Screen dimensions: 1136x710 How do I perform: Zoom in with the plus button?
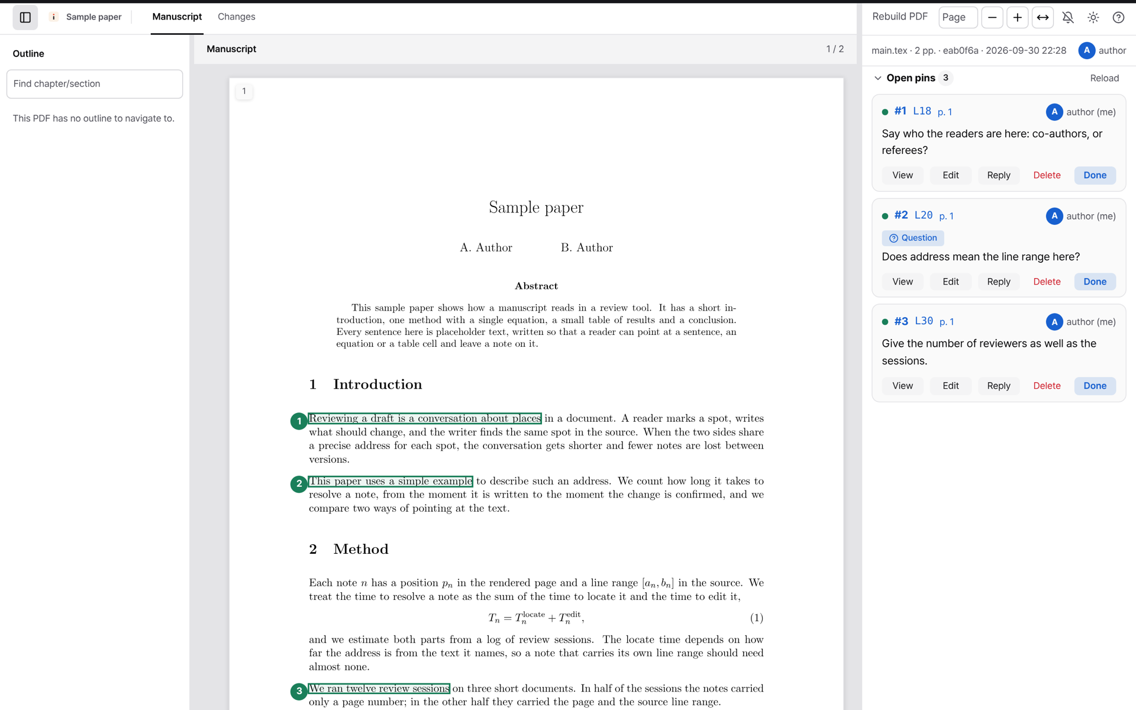1018,17
